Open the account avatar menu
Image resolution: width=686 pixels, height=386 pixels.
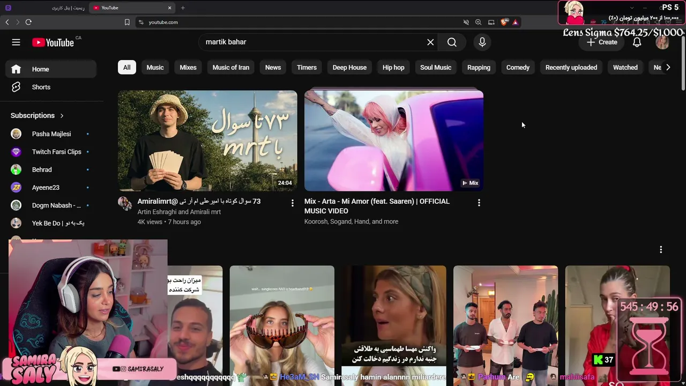click(x=662, y=42)
